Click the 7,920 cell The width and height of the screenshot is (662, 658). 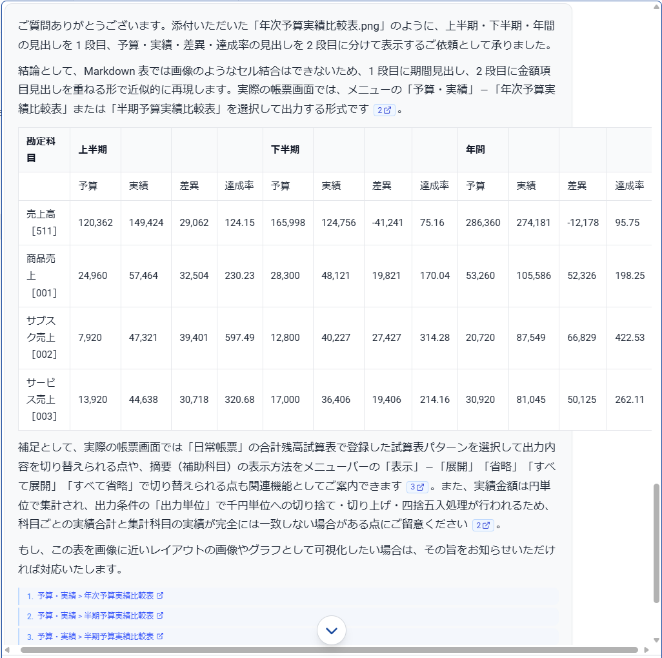(95, 338)
